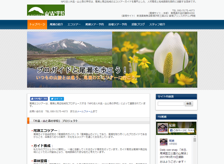The height and width of the screenshot is (164, 224).
Task: Click the FB feed scrollbar thumb
Action: (x=195, y=140)
